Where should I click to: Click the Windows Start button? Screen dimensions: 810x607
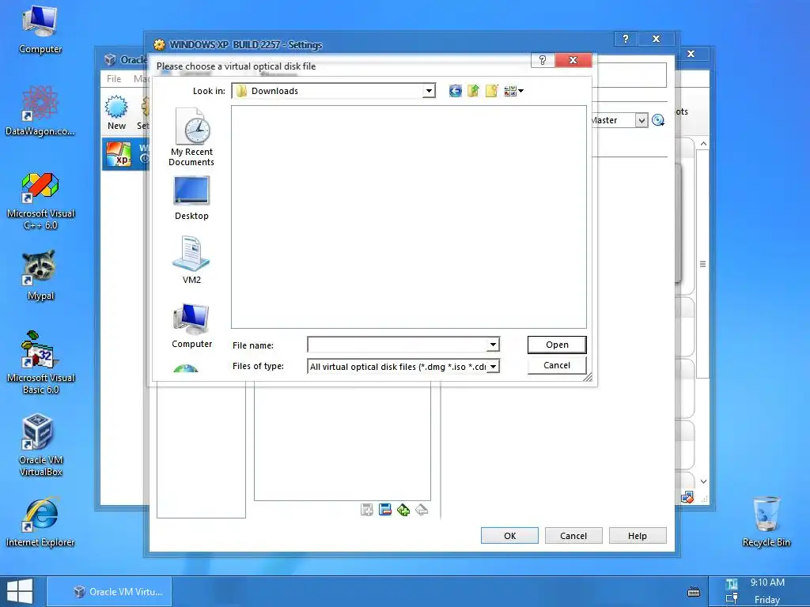(x=19, y=591)
